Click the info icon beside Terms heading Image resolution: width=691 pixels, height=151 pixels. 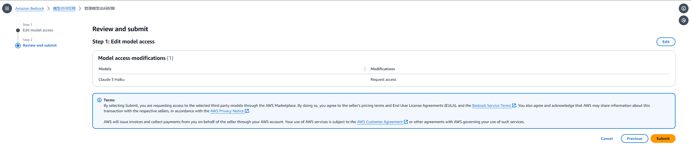(x=99, y=100)
